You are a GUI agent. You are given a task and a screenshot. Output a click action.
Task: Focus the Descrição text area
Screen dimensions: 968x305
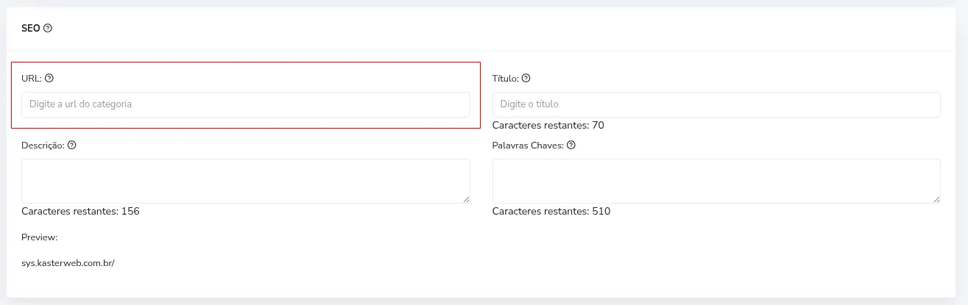[246, 181]
